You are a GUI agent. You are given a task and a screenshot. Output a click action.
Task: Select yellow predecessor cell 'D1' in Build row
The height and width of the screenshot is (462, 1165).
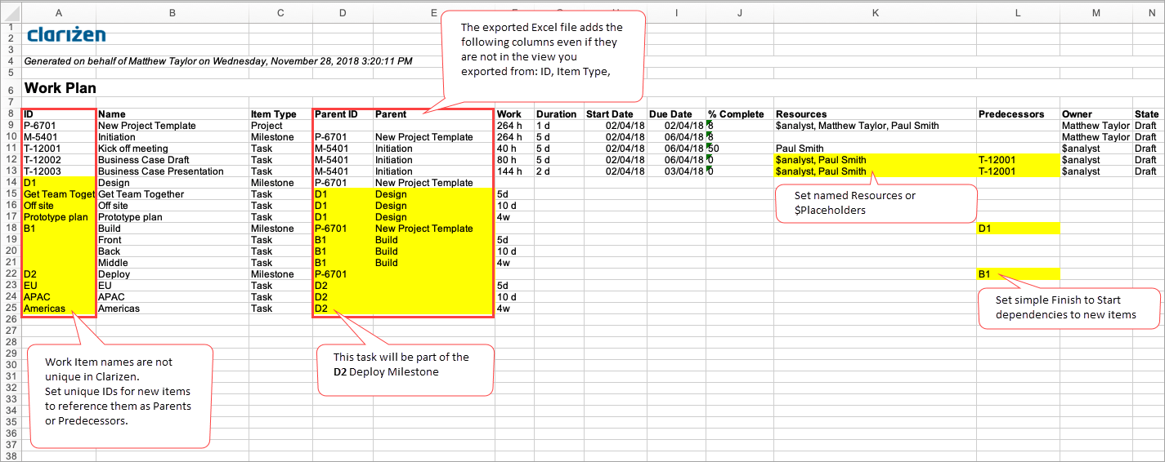point(1018,229)
